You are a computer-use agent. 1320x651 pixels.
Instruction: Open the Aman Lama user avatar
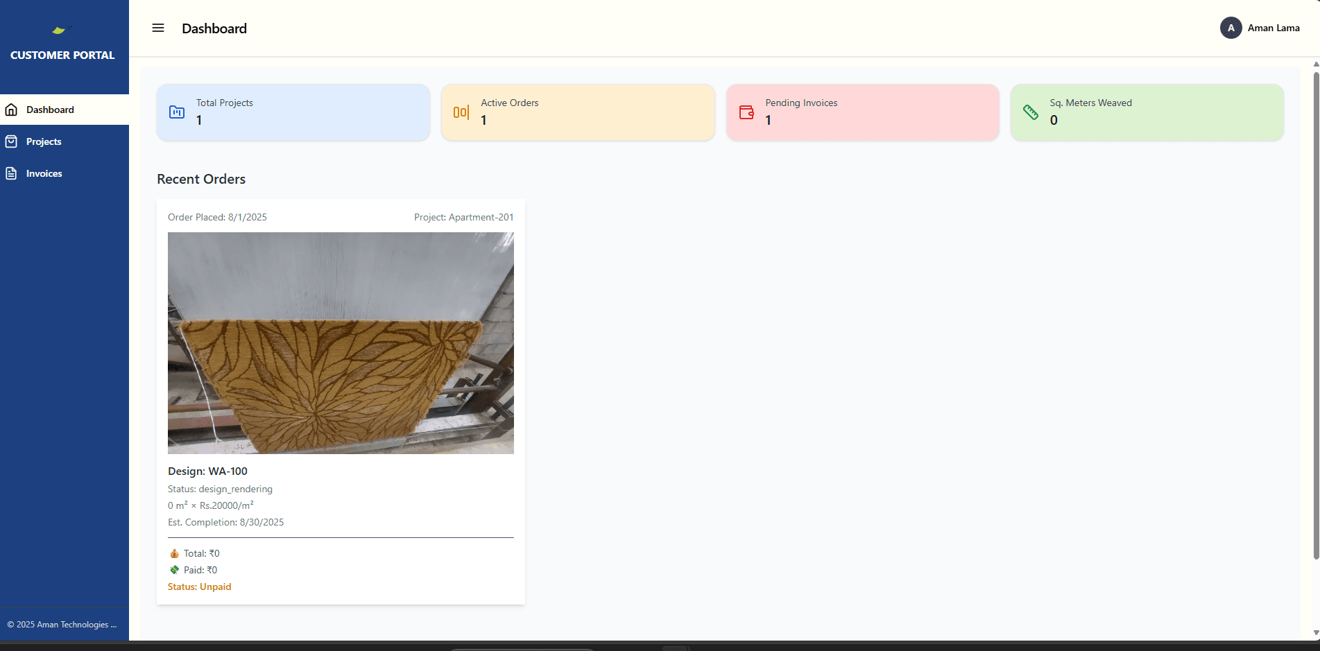[1231, 28]
